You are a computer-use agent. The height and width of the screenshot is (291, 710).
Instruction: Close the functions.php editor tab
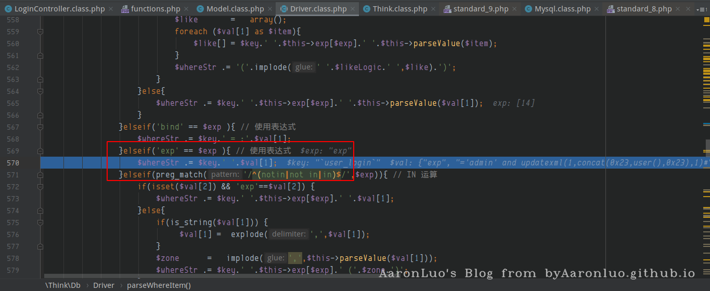187,9
